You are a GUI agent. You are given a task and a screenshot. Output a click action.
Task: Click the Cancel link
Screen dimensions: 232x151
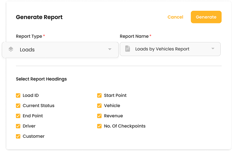click(175, 17)
